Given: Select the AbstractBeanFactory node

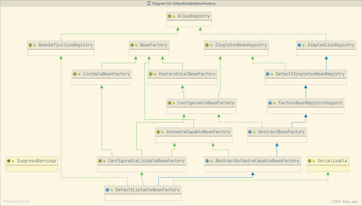Looking at the screenshot, I should click(x=277, y=135).
